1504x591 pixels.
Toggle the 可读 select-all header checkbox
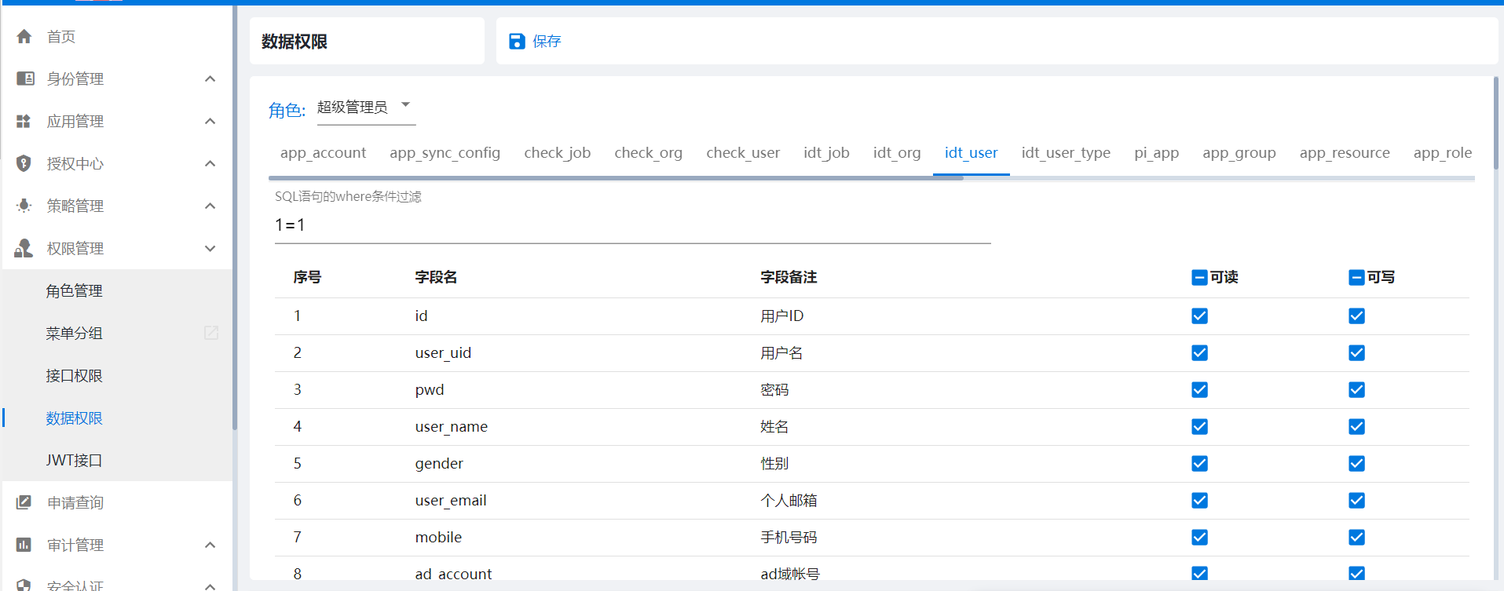tap(1199, 277)
